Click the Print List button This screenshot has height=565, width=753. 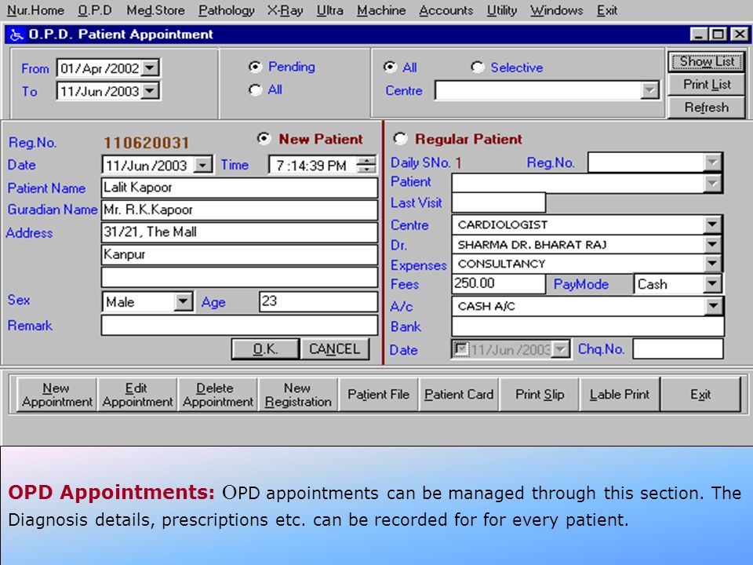(707, 85)
